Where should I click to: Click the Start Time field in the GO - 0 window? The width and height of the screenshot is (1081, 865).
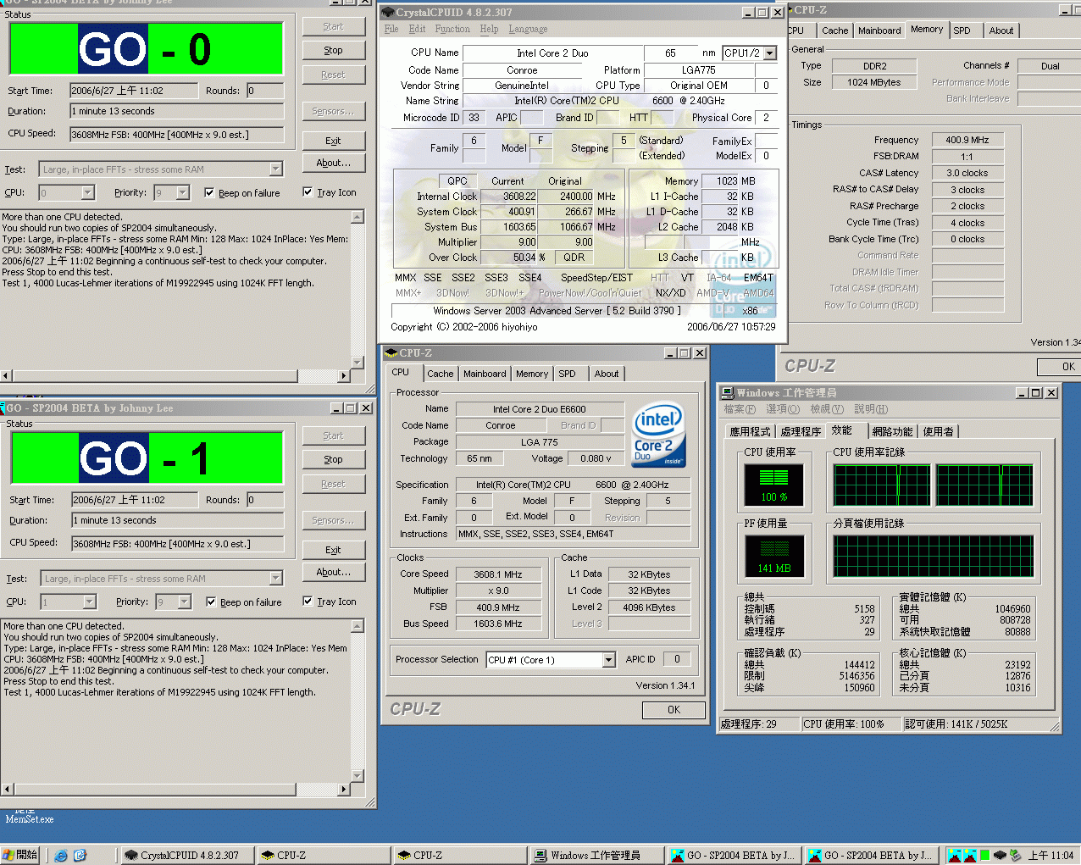(x=133, y=91)
